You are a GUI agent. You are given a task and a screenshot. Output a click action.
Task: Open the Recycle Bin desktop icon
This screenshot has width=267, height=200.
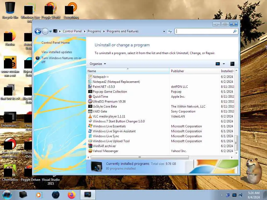[10, 10]
